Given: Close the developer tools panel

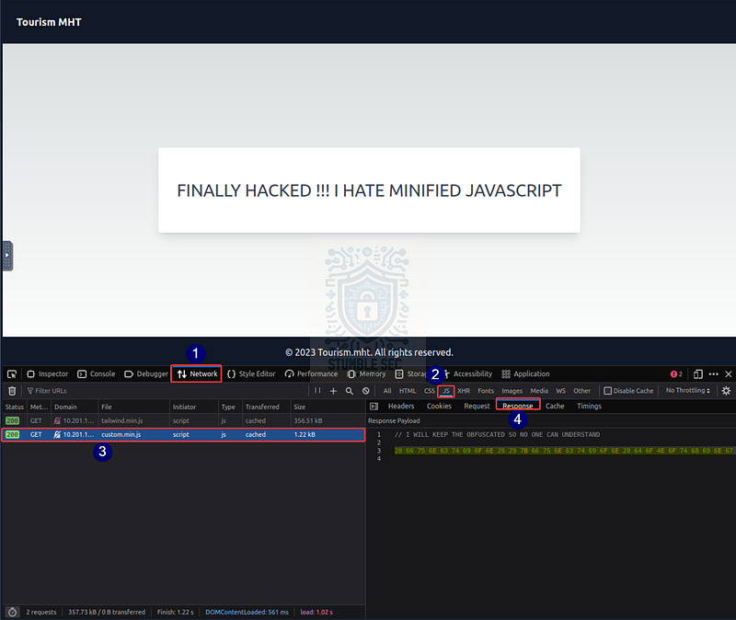Looking at the screenshot, I should click(729, 374).
